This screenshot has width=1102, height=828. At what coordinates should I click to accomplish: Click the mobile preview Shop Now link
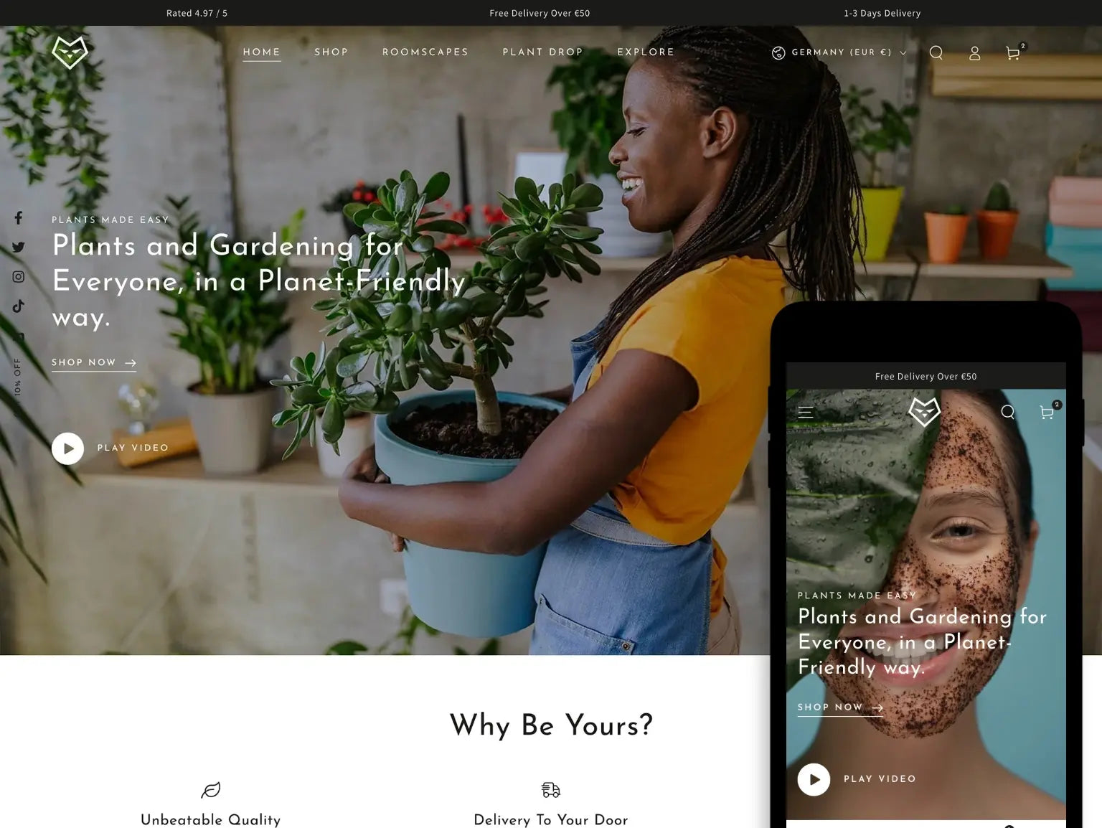840,707
